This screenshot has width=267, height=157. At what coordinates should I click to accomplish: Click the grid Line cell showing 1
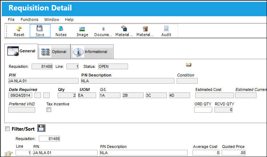pyautogui.click(x=23, y=153)
